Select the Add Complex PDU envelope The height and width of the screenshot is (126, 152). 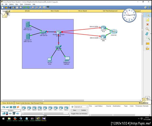147,48
